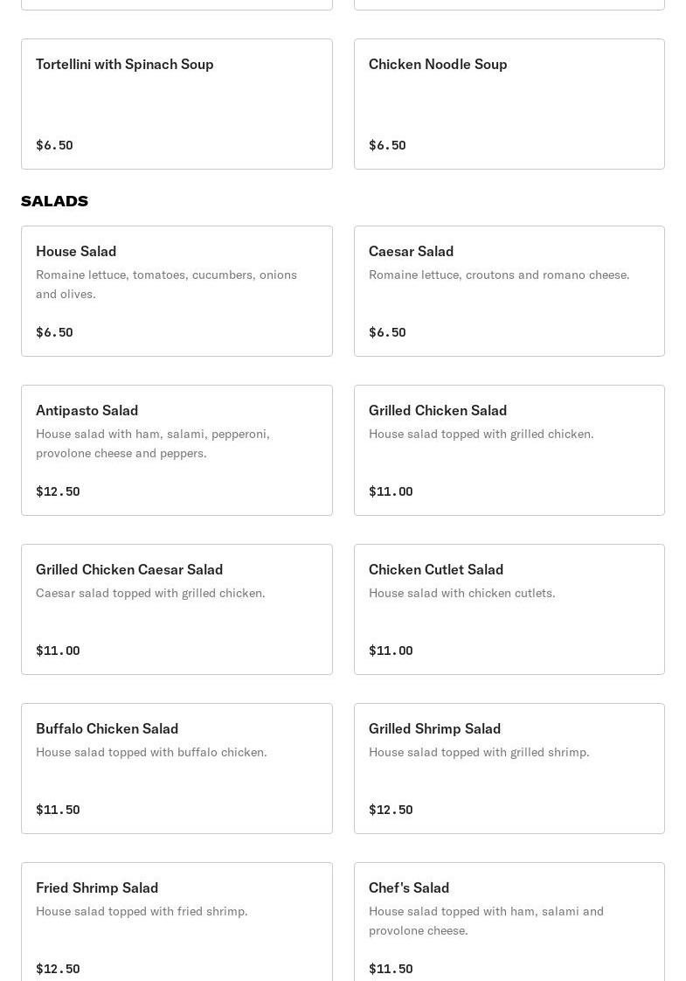
Task: Click the $11.50 price on Buffalo Chicken Salad
Action: [x=58, y=810]
